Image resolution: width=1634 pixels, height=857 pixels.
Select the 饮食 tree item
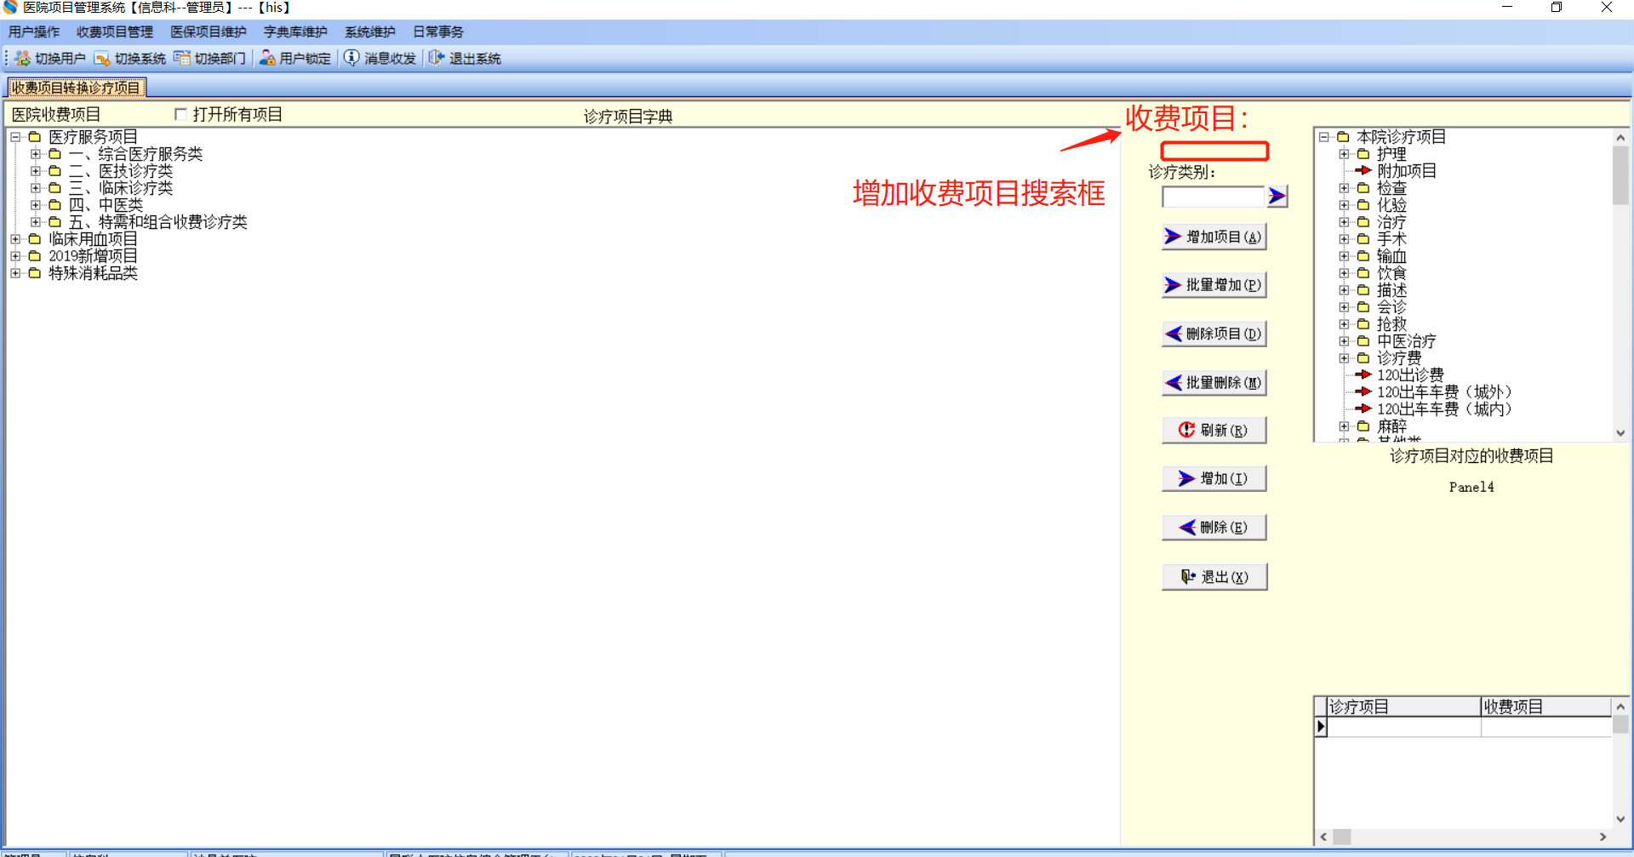click(1392, 273)
